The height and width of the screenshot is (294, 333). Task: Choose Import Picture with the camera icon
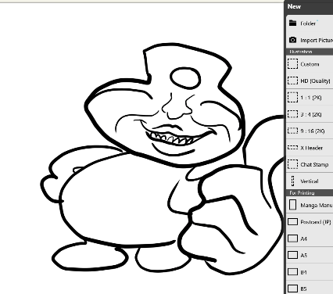310,40
